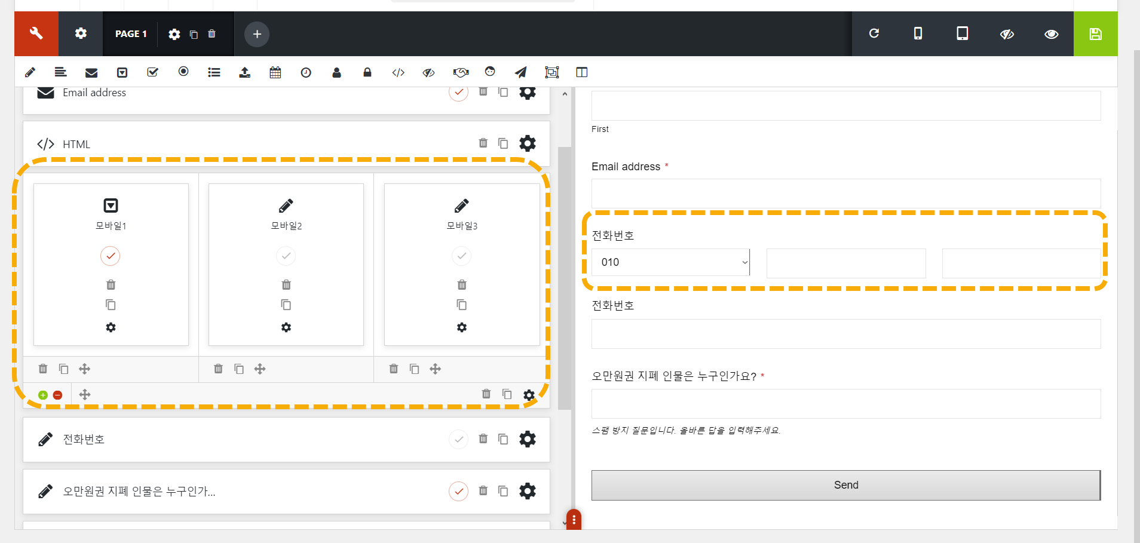Open settings for the 전화번호 field
Screen dimensions: 1140x543
[x=528, y=439]
